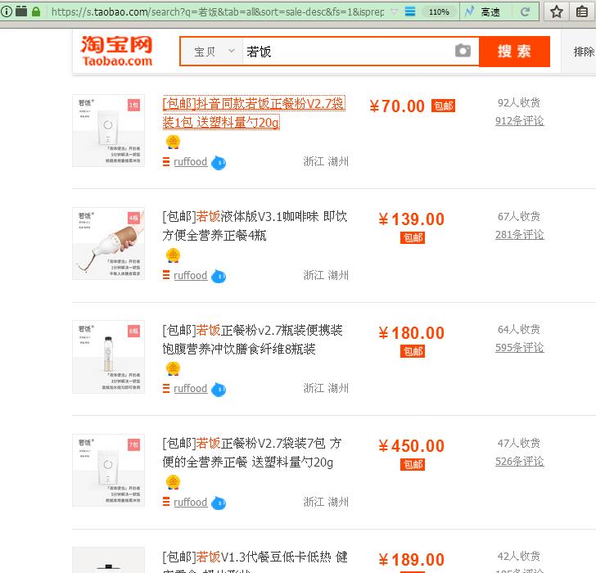596x573 pixels.
Task: Click Wangwang chat icon of ¥450.00 item
Action: click(218, 503)
